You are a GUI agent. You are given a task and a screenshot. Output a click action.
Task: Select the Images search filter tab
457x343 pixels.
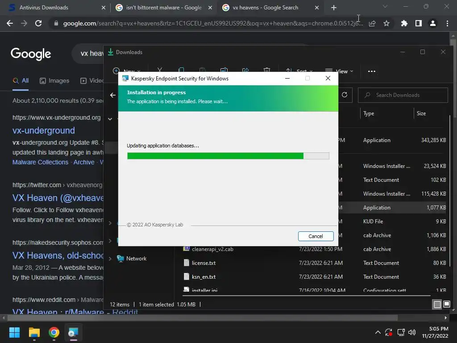(54, 80)
